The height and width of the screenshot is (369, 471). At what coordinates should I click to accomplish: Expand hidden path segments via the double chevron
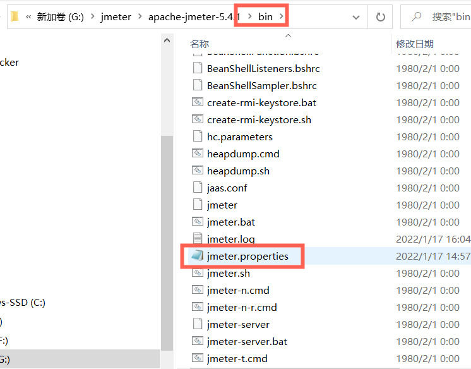28,17
